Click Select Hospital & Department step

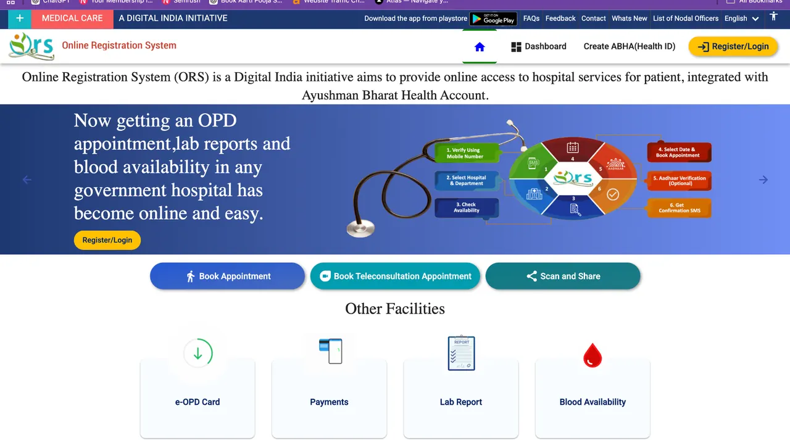pyautogui.click(x=467, y=180)
